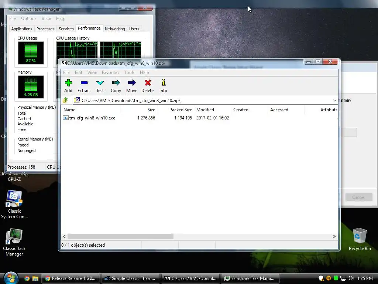Image resolution: width=378 pixels, height=284 pixels.
Task: Click the 1:25 PM taskbar clock
Action: pyautogui.click(x=365, y=278)
